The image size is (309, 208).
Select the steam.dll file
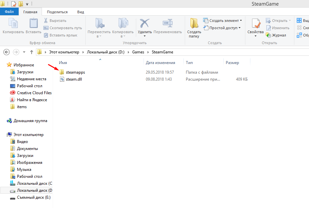click(74, 79)
